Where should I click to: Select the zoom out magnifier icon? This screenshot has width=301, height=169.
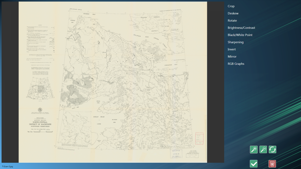(x=263, y=149)
